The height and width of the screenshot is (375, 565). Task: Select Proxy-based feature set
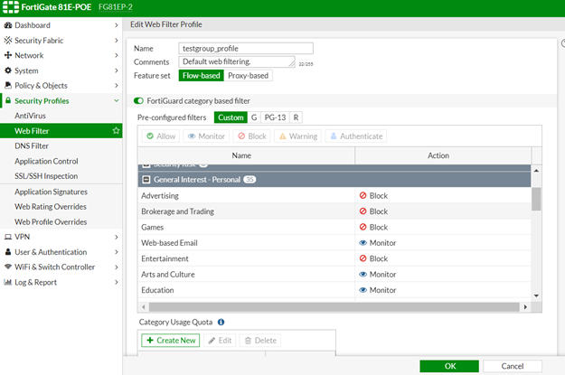tap(248, 76)
